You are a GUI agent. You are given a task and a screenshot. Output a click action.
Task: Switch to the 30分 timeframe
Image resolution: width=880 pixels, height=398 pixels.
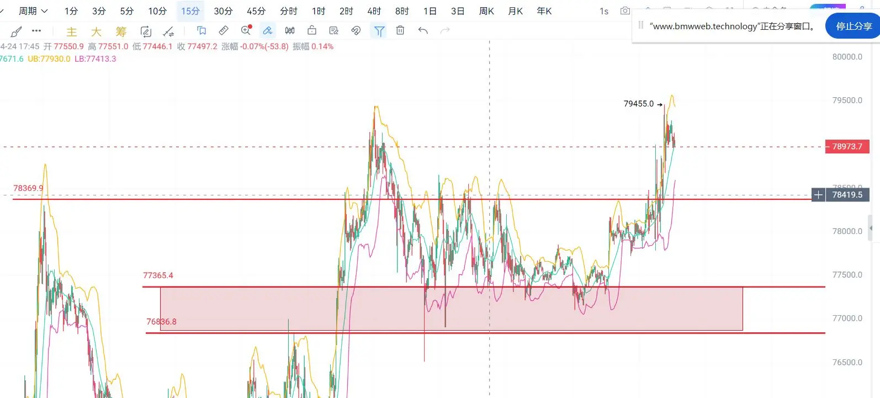(x=223, y=11)
